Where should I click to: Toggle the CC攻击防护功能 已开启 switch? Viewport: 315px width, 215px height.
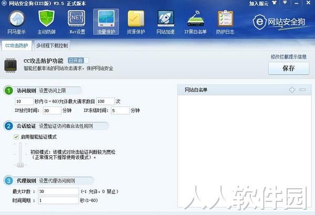[x=78, y=60]
